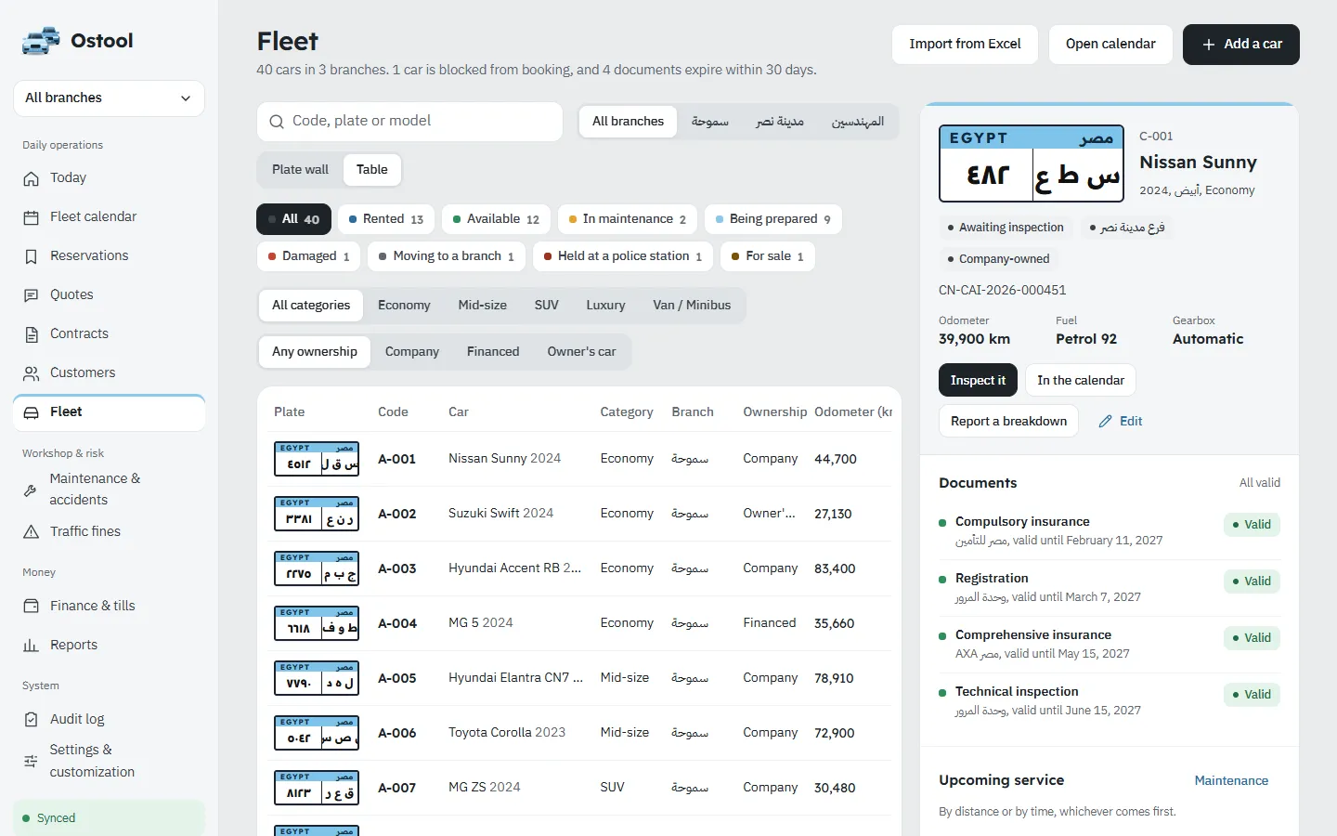This screenshot has height=836, width=1337.
Task: Click Inspect it button
Action: (978, 381)
